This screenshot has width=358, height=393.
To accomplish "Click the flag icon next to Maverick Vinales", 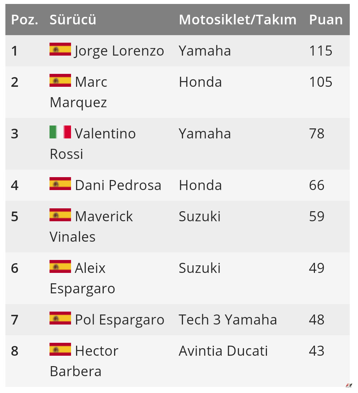I will tap(60, 215).
